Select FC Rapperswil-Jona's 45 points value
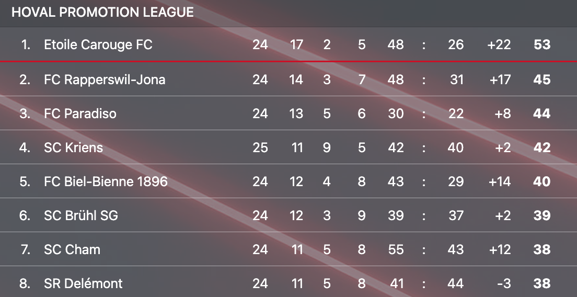 click(x=542, y=79)
